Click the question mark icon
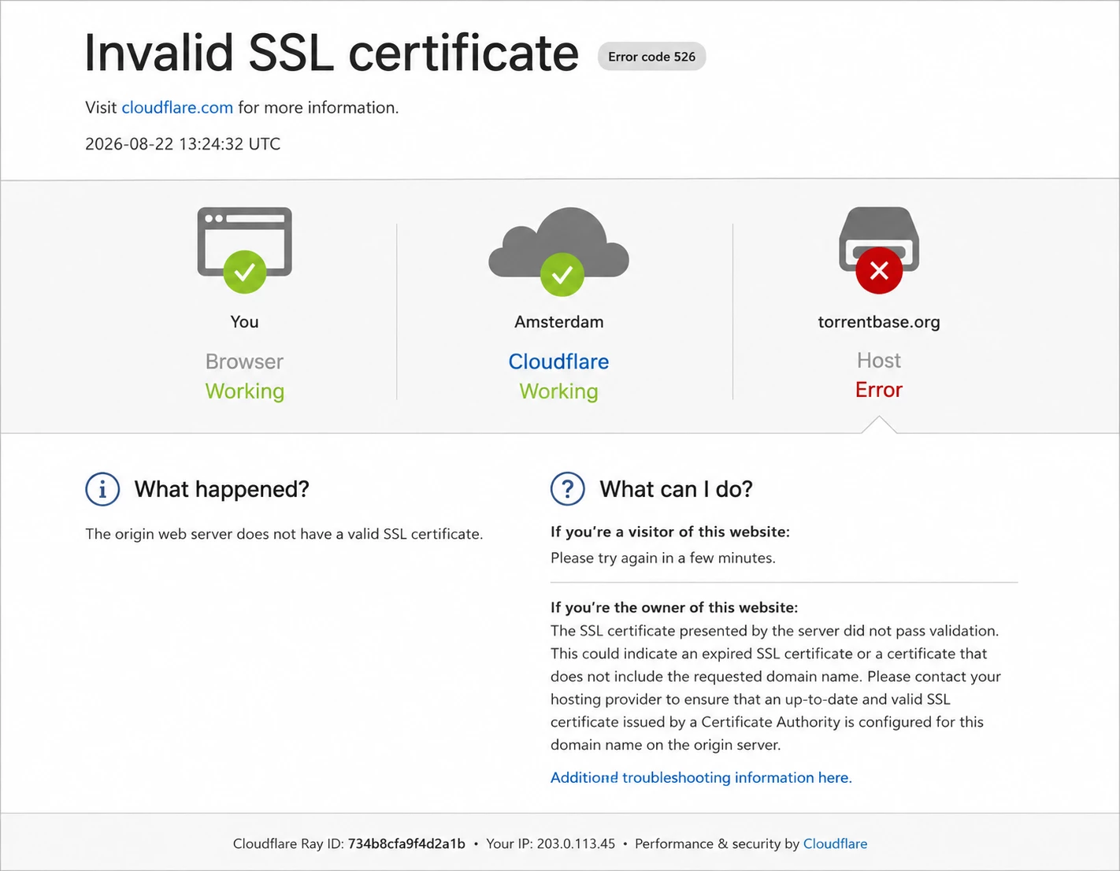Image resolution: width=1120 pixels, height=871 pixels. click(568, 489)
